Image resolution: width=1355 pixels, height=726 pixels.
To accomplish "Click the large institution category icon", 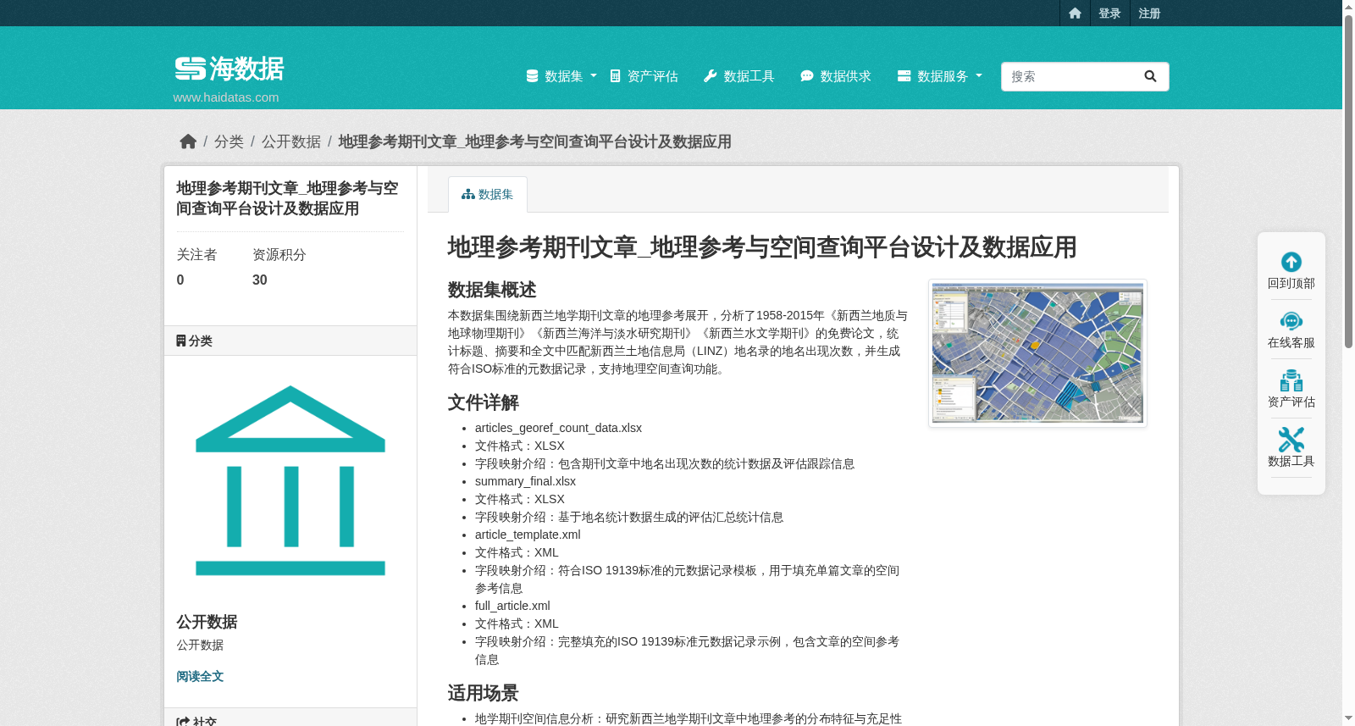I will [x=290, y=480].
